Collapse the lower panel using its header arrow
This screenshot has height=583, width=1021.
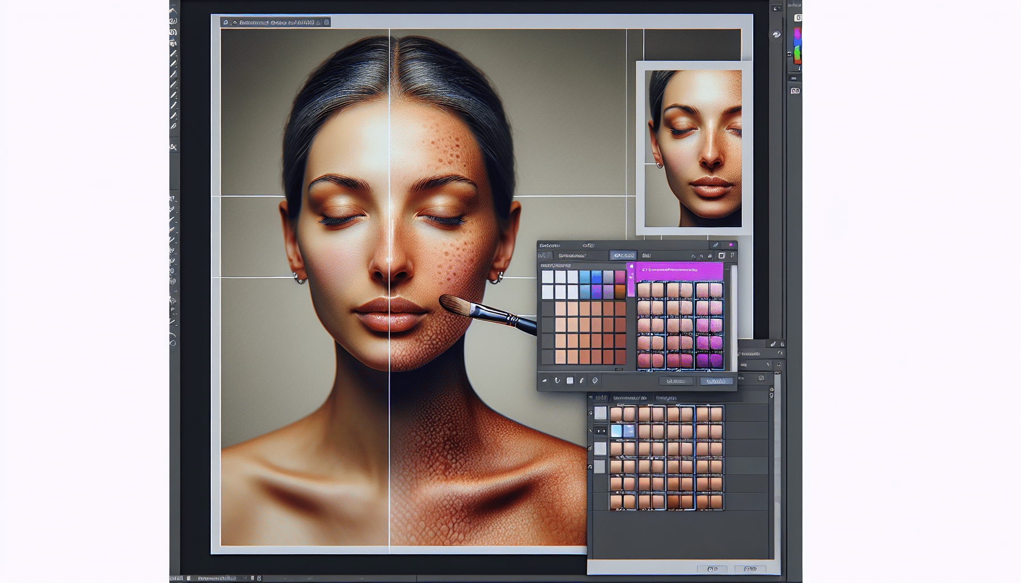pyautogui.click(x=592, y=397)
